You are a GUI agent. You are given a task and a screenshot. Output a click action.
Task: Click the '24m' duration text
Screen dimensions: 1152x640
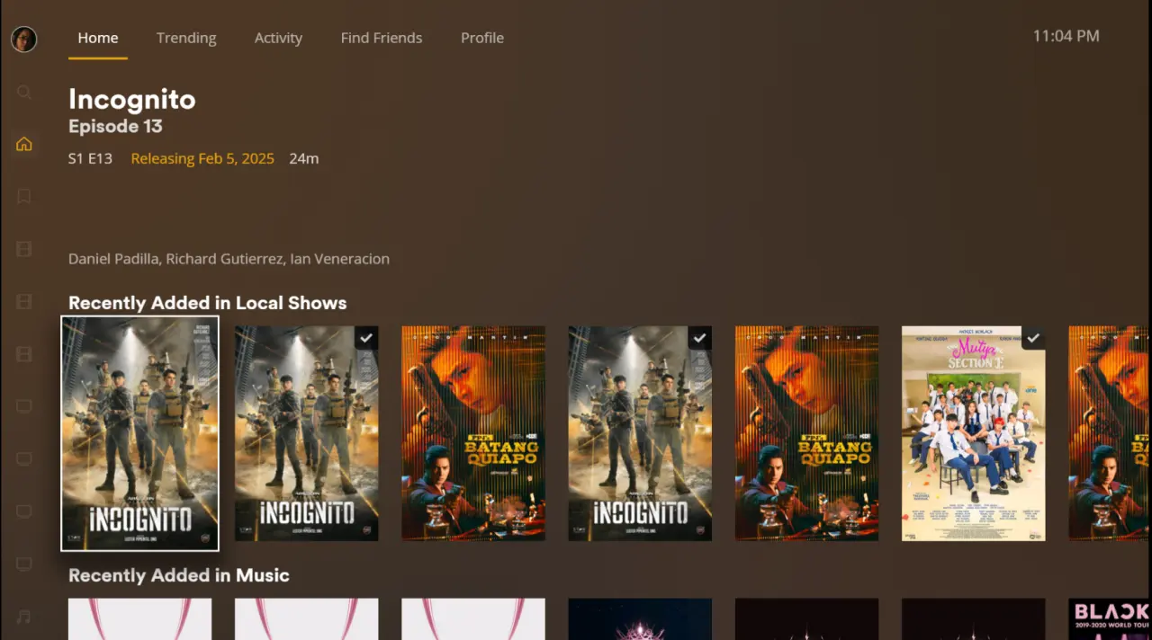pyautogui.click(x=304, y=158)
